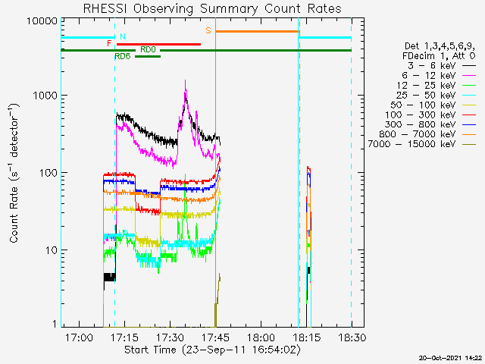
Task: Click the '18:15' x-axis tick label
Action: click(x=307, y=337)
